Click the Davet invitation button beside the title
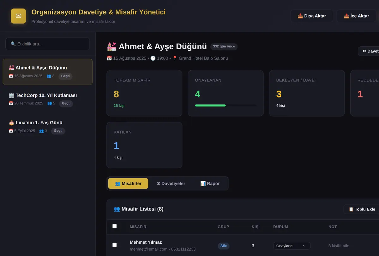Viewport: 379px width, 256px height. (x=369, y=51)
